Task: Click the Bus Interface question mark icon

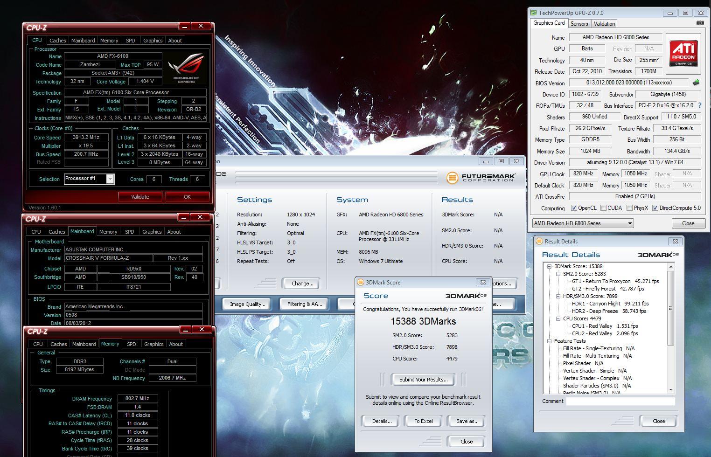Action: pos(699,105)
